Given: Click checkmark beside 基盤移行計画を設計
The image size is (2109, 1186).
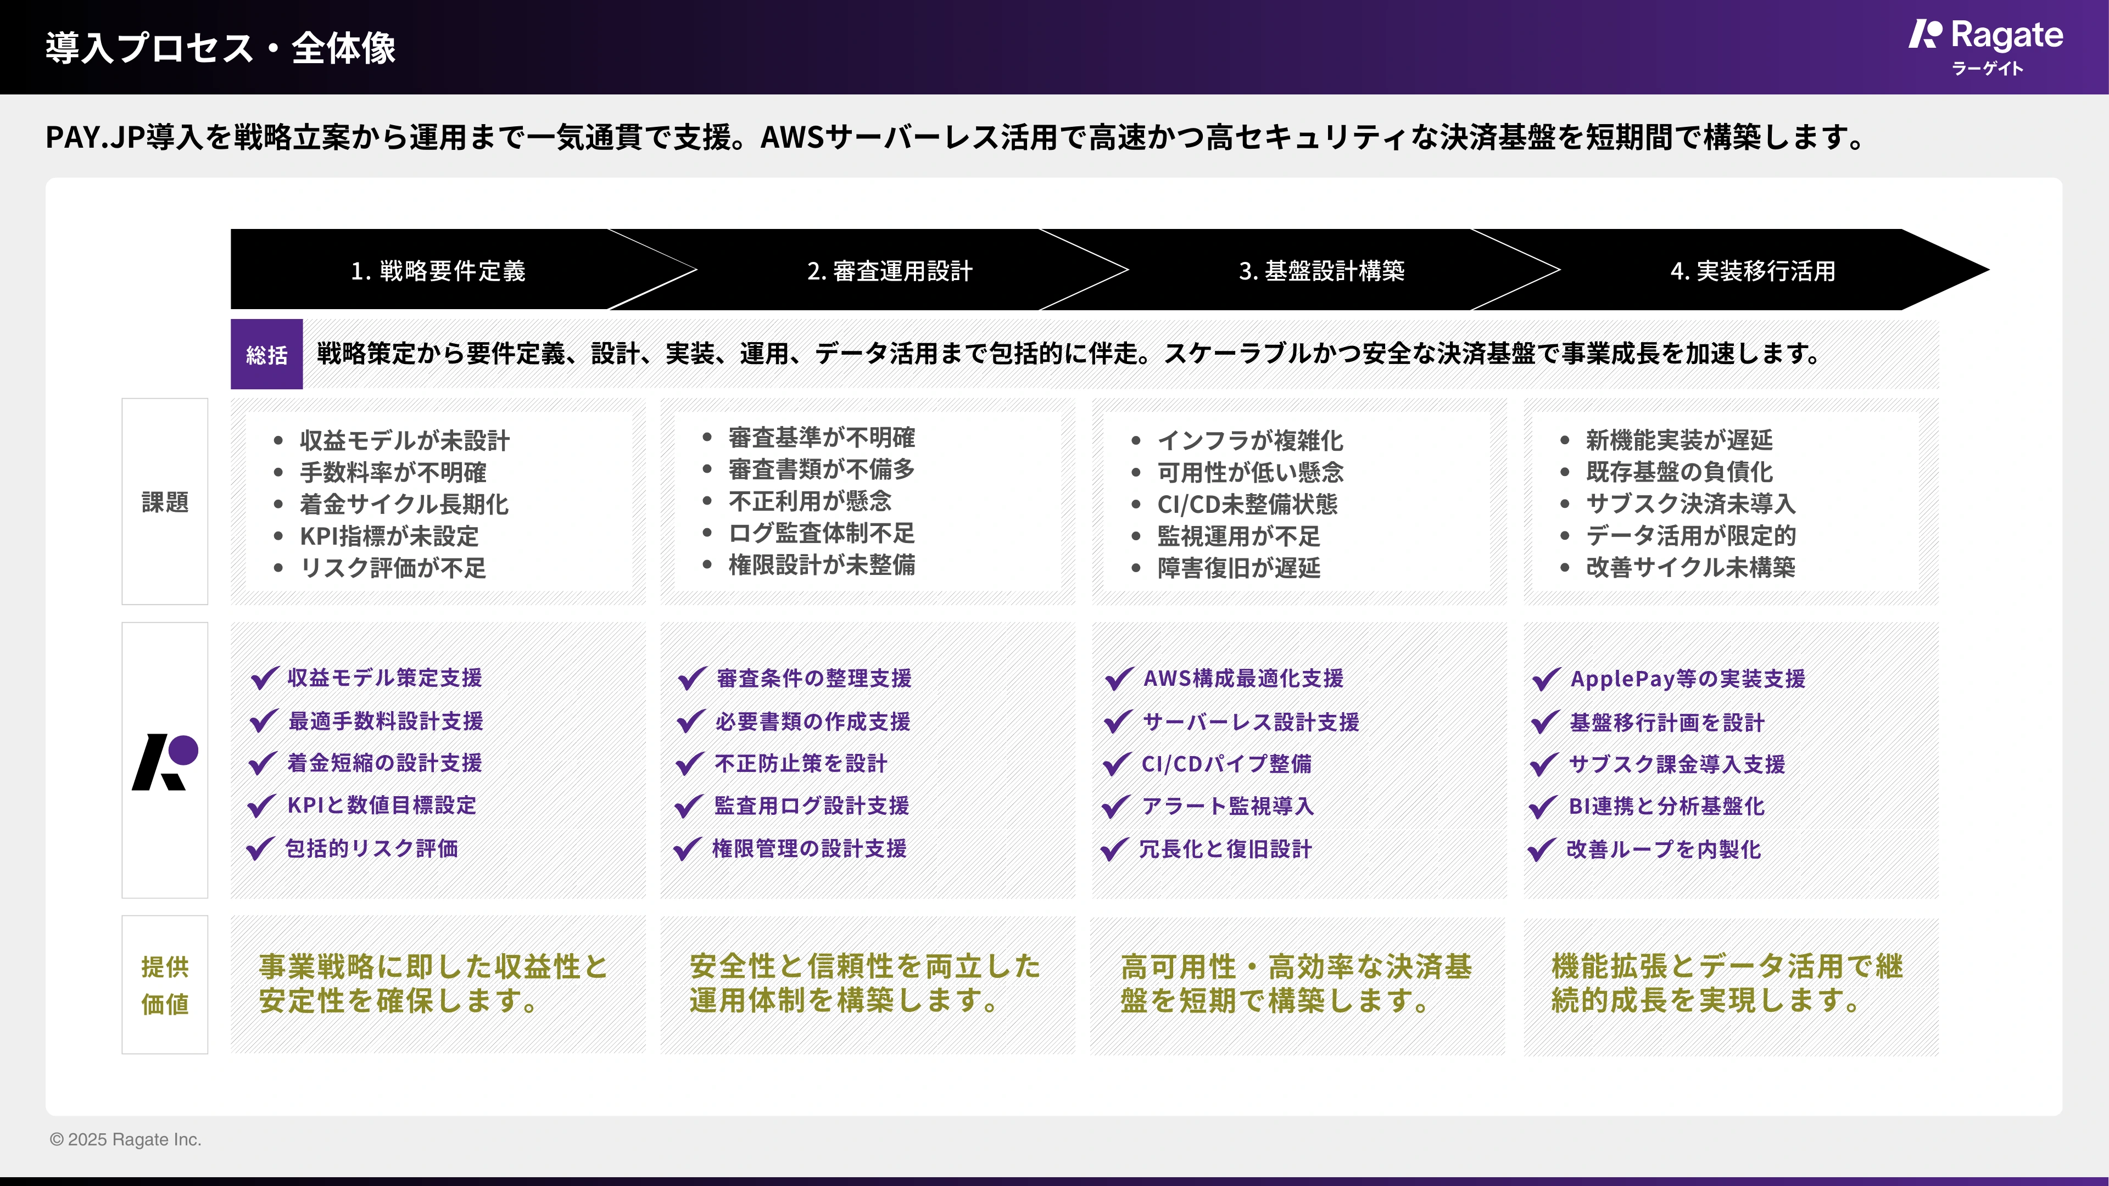Looking at the screenshot, I should 1546,723.
